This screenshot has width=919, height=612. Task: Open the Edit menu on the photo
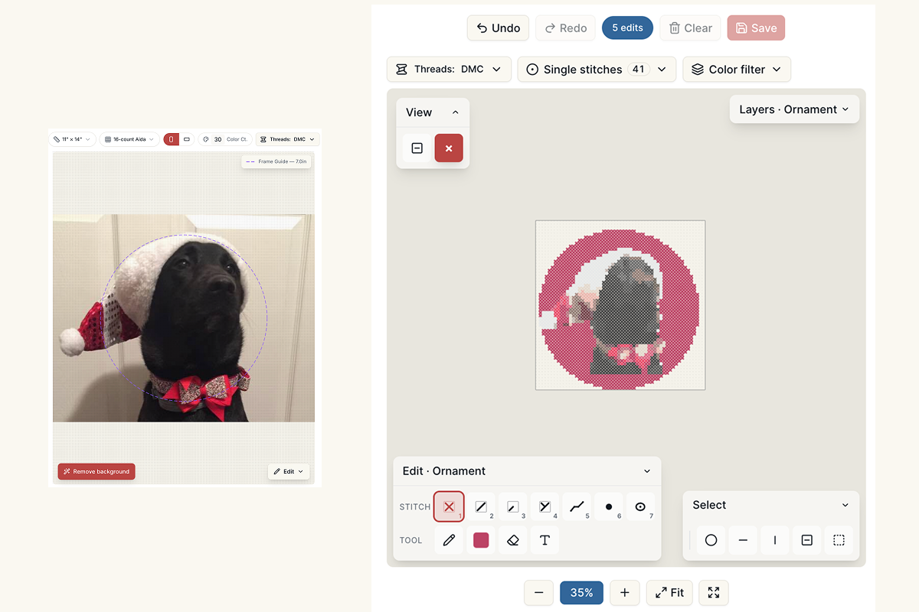point(289,471)
